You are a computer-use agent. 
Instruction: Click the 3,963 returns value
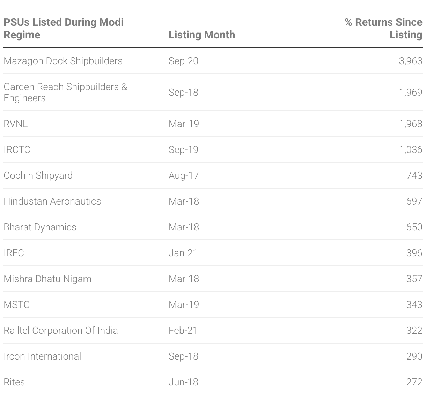click(x=411, y=61)
